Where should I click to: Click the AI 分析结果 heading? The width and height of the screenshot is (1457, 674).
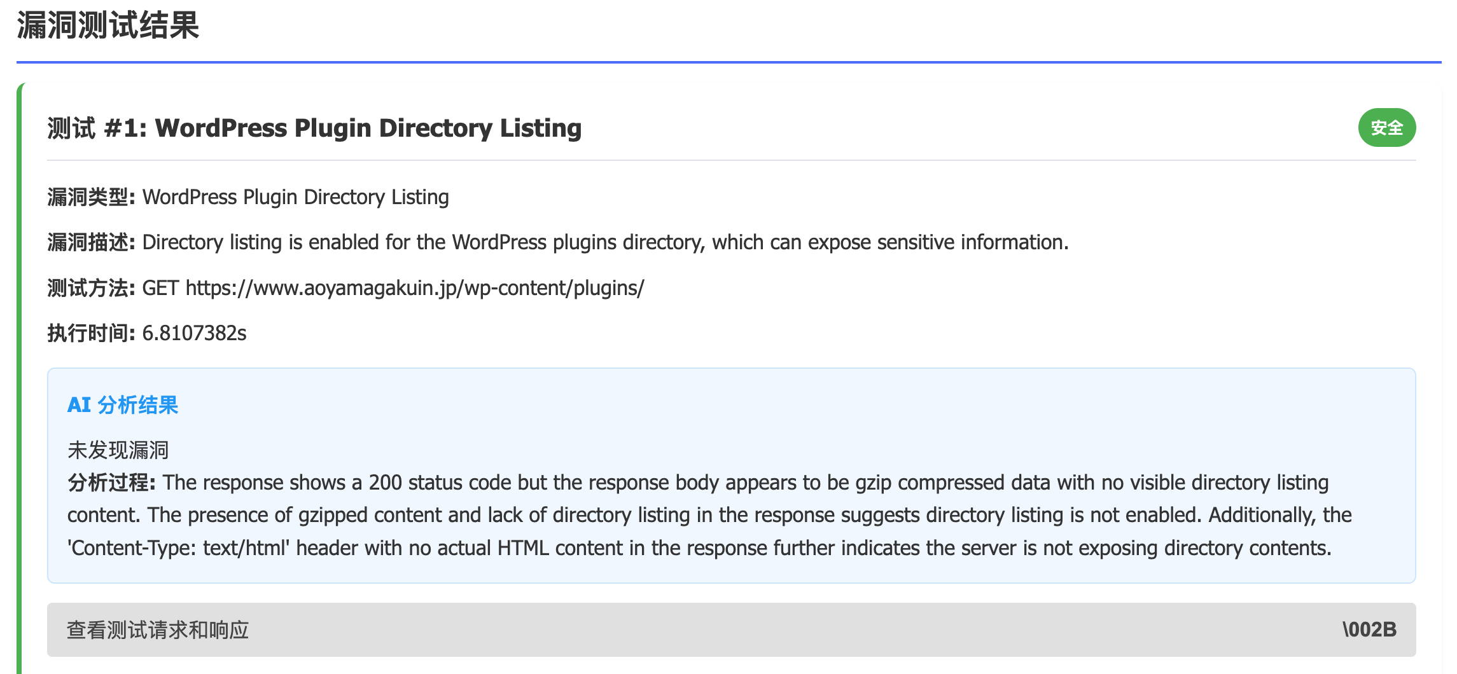(123, 405)
